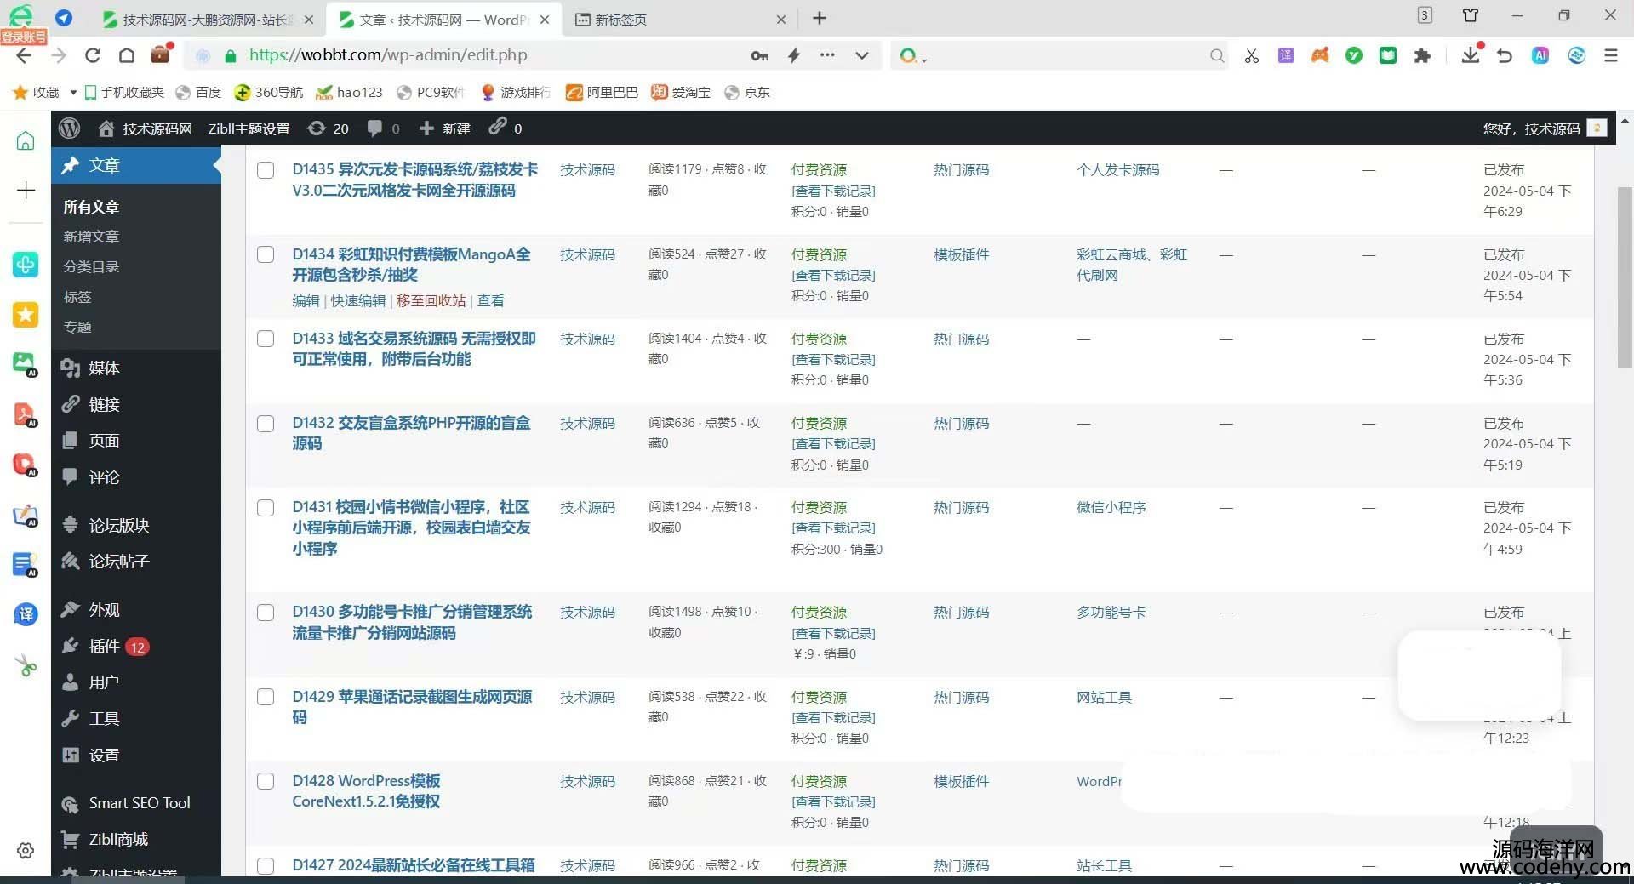Click the browser back arrow
The height and width of the screenshot is (884, 1634).
click(24, 55)
